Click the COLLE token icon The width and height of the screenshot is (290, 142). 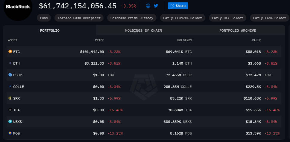click(10, 87)
